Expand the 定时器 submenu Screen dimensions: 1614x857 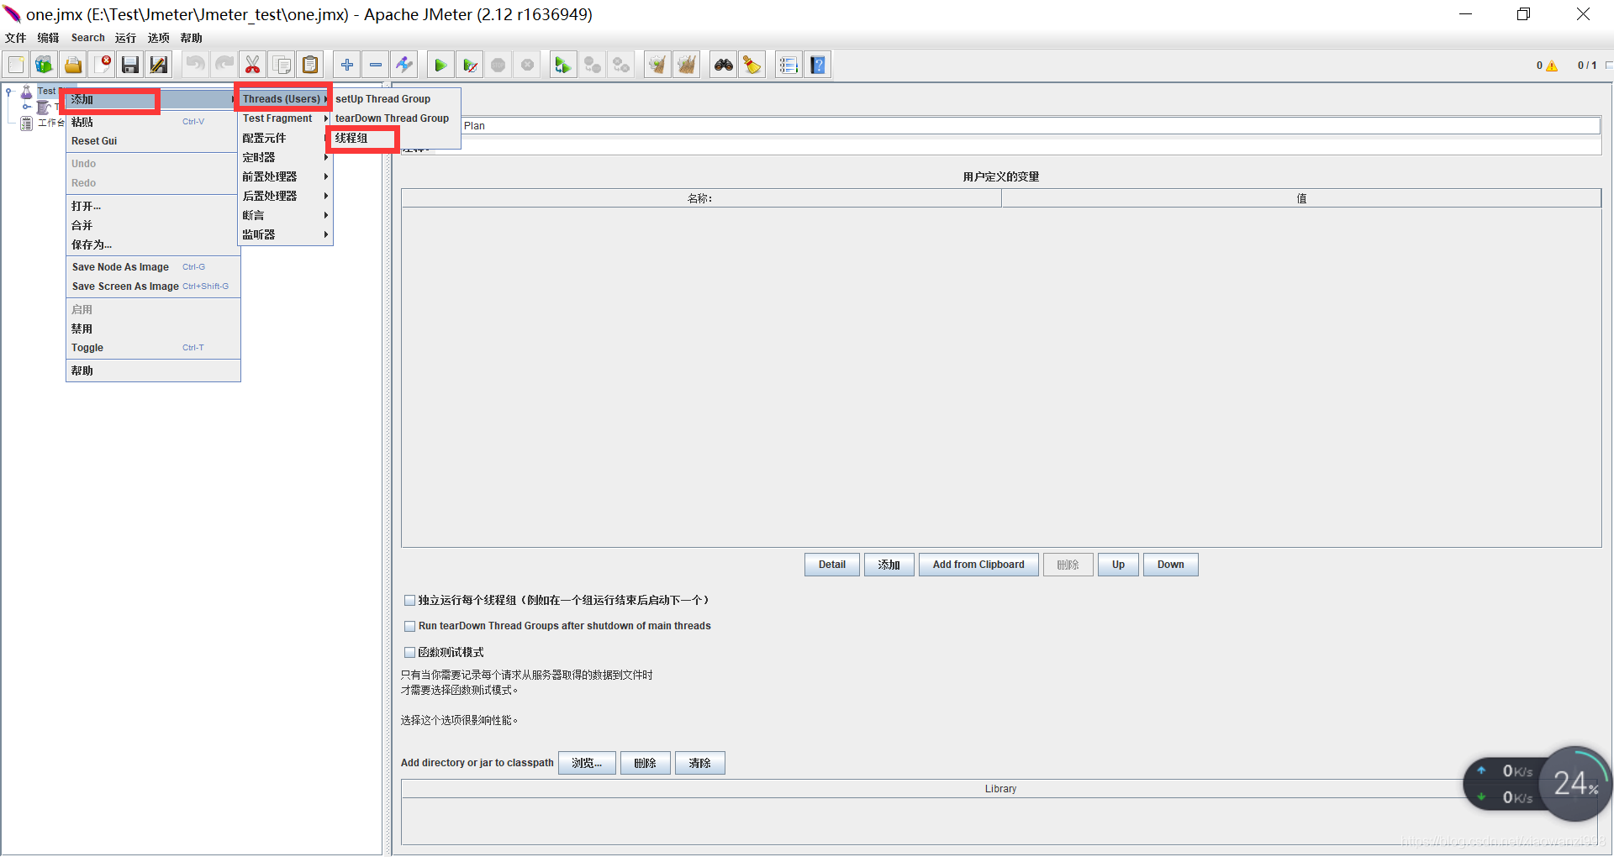pyautogui.click(x=285, y=157)
